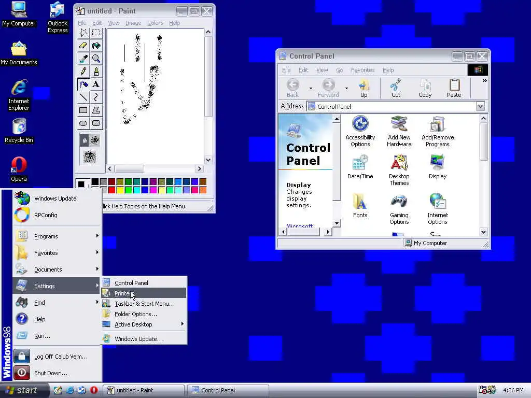Select the rectangular Select tool in Paint

tap(96, 33)
